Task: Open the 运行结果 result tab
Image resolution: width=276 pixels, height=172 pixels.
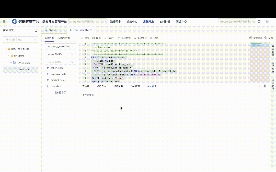Action: pyautogui.click(x=118, y=86)
